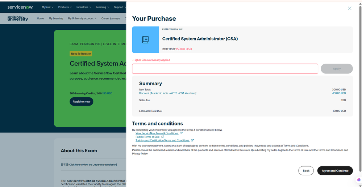Image resolution: width=362 pixels, height=187 pixels.
Task: Open the Support menu
Action: (x=120, y=7)
